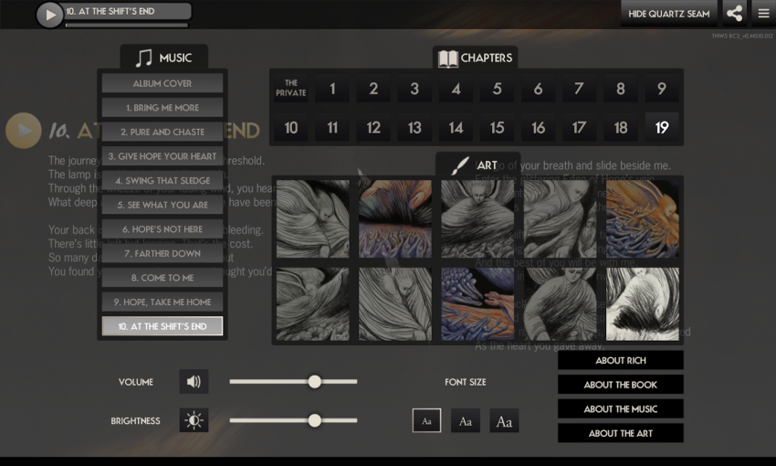Click the Music note tab header

[x=163, y=58]
